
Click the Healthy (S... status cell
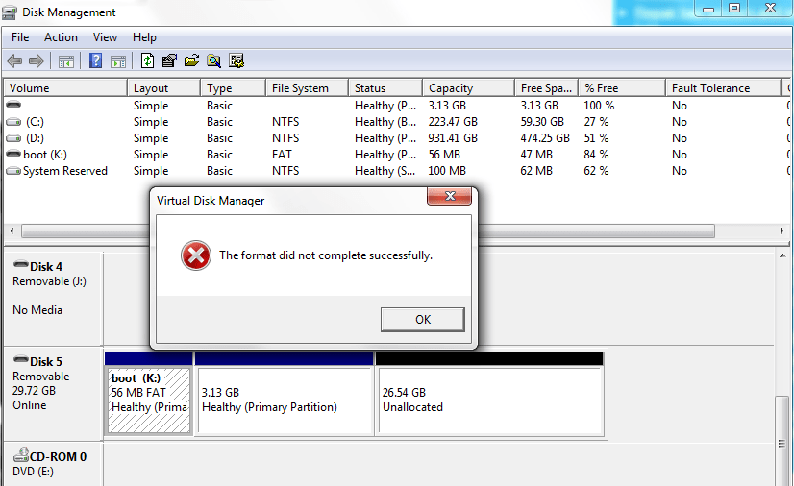coord(385,171)
